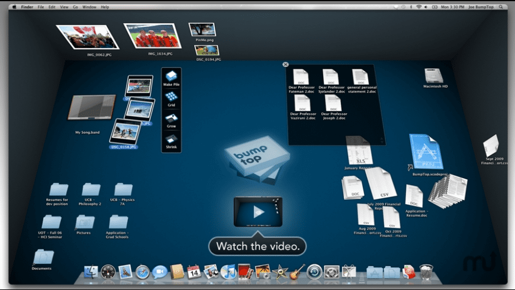Select the Macintosh HD drive icon

coord(434,76)
